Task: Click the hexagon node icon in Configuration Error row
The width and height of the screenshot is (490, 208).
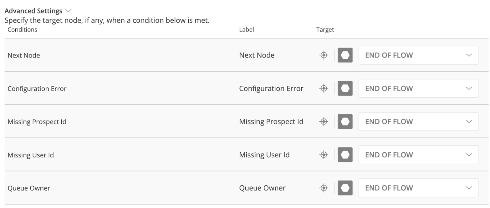Action: pyautogui.click(x=345, y=88)
